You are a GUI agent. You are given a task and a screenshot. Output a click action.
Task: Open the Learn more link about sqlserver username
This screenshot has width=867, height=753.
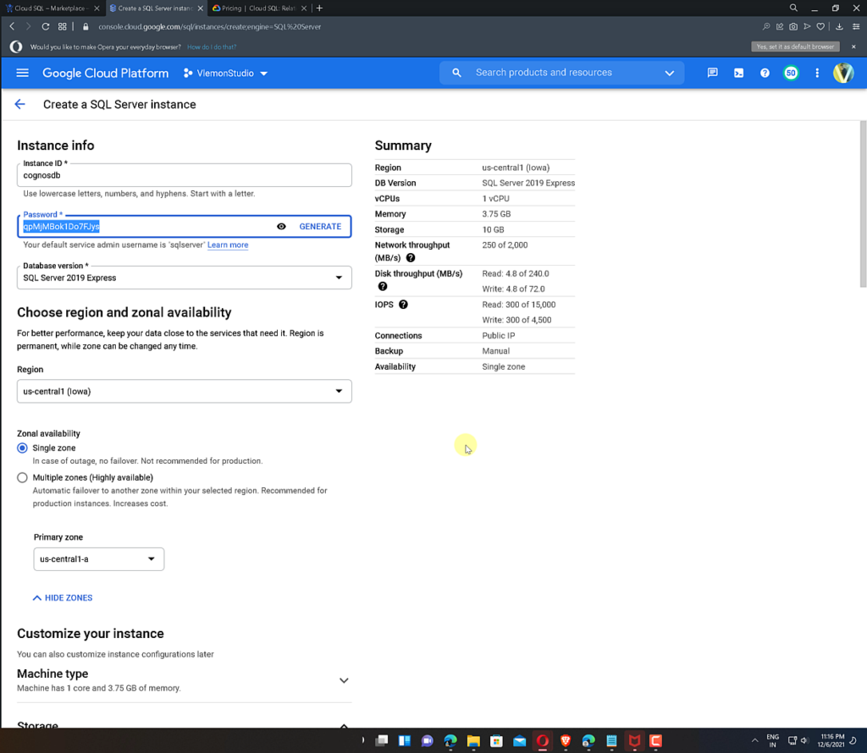click(x=227, y=244)
